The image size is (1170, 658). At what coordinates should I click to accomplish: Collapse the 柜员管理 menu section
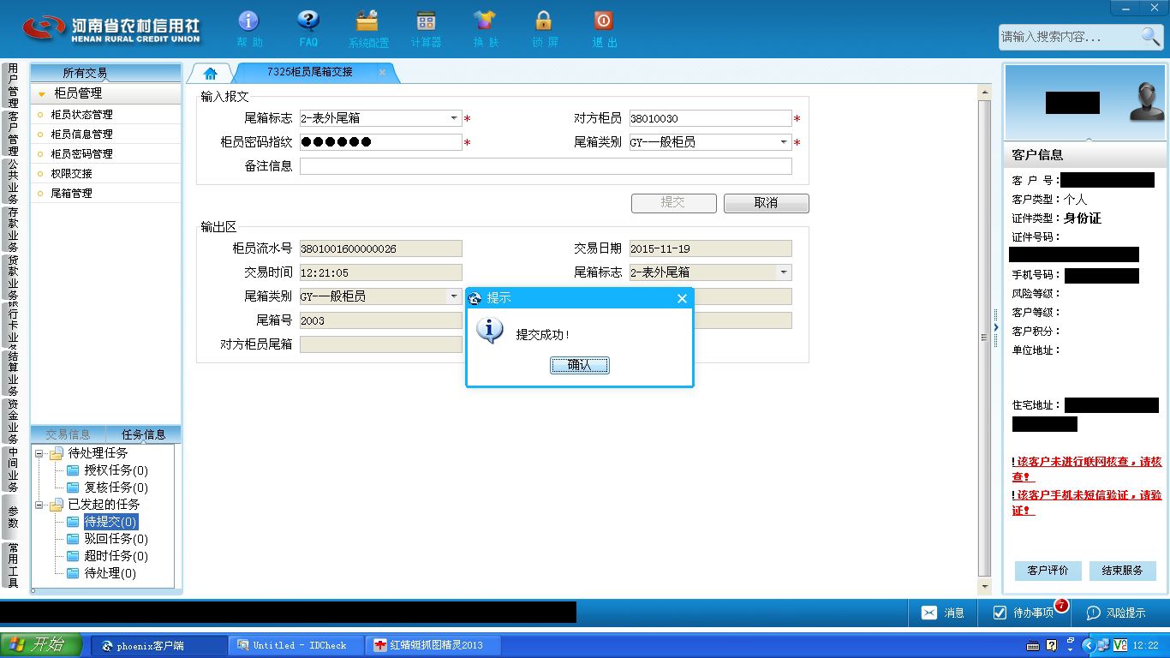pos(41,93)
